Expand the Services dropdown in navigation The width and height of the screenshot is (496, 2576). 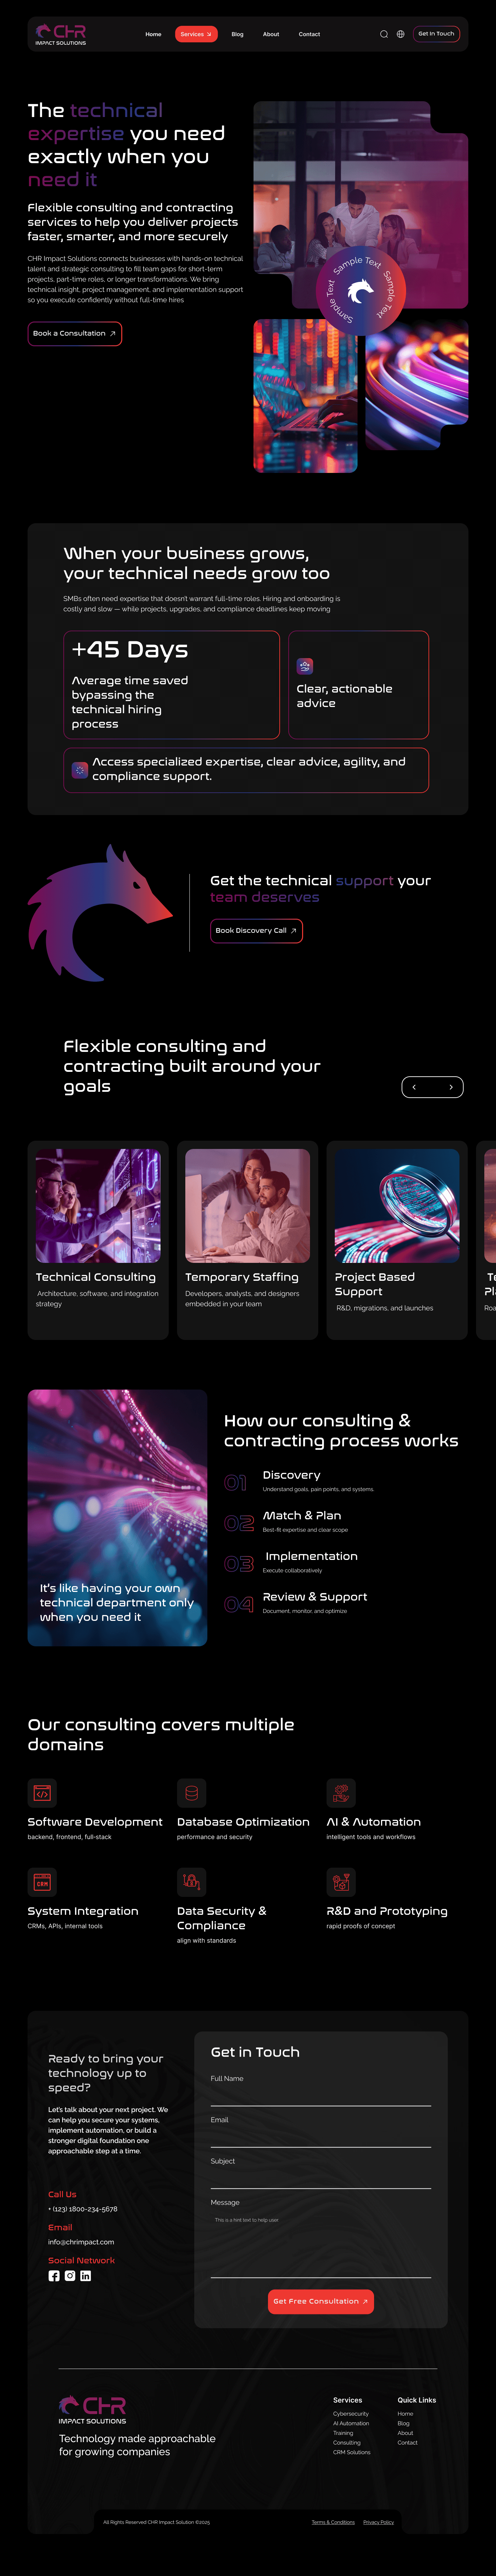(196, 34)
